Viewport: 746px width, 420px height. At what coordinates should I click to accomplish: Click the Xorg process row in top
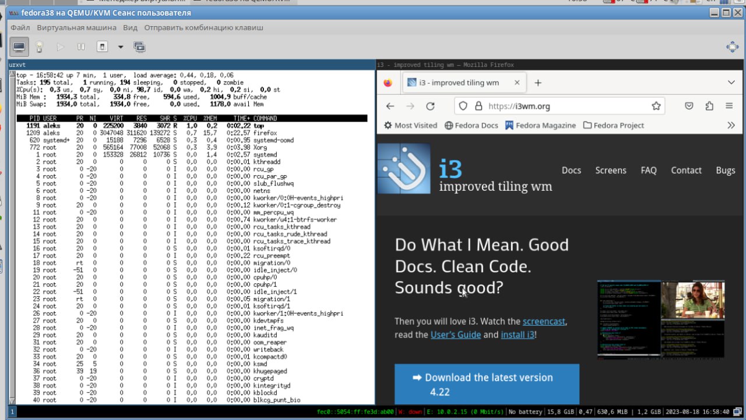pos(192,148)
